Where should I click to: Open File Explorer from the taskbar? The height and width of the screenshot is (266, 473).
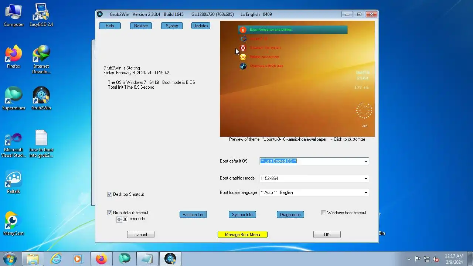pos(33,259)
